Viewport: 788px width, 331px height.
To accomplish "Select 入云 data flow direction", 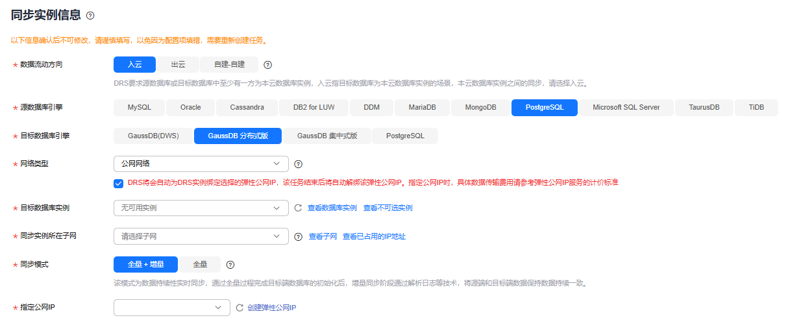I will click(134, 64).
